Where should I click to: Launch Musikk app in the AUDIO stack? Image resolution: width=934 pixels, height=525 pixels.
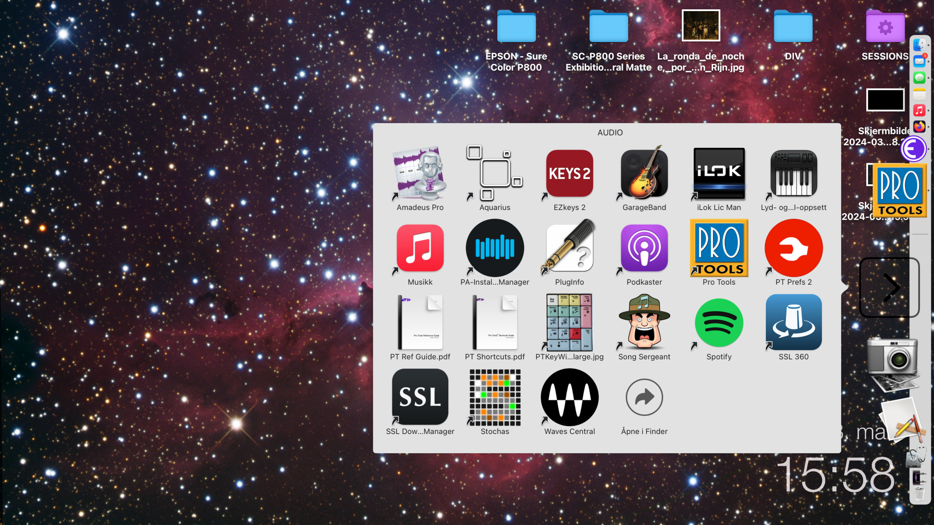click(x=420, y=248)
